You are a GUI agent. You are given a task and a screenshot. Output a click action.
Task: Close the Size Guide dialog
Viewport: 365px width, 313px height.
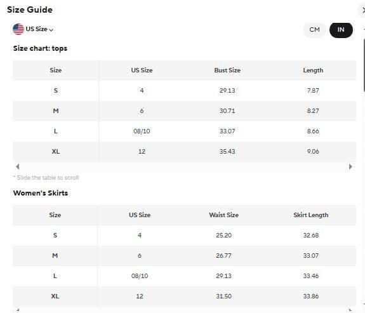tap(362, 10)
